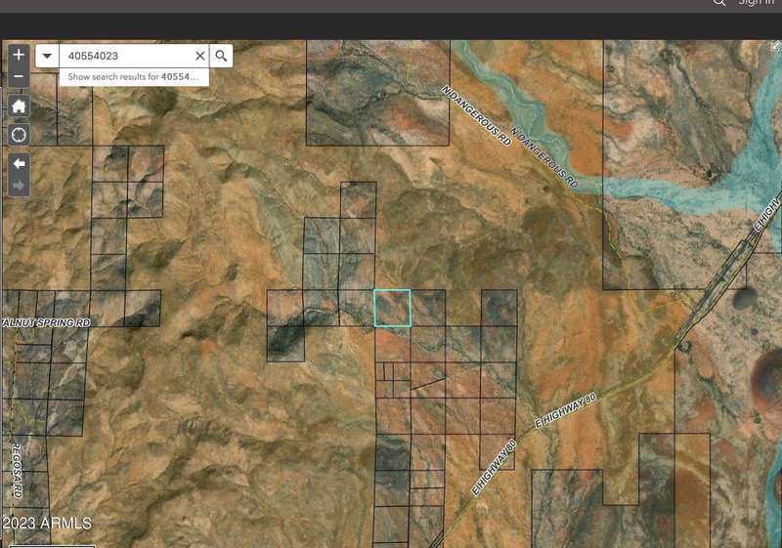Open the search source dropdown arrow

(x=47, y=57)
